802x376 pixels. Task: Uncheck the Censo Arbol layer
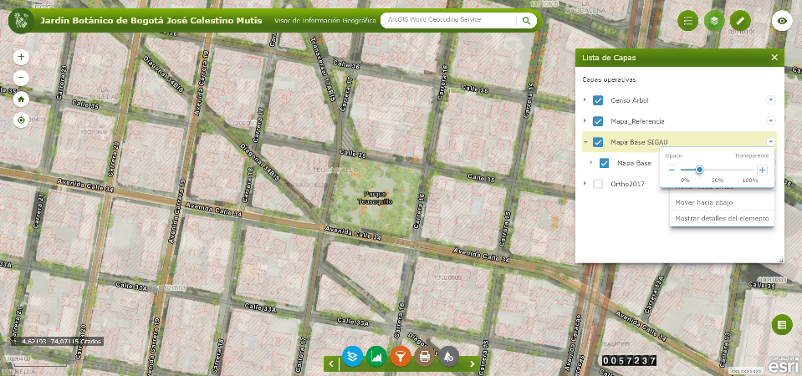point(598,100)
